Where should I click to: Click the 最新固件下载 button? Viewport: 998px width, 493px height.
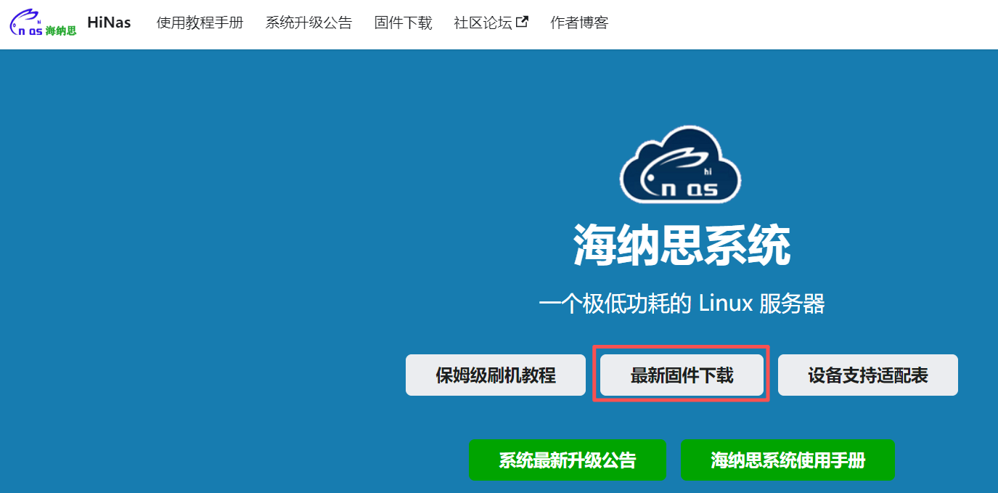point(682,375)
